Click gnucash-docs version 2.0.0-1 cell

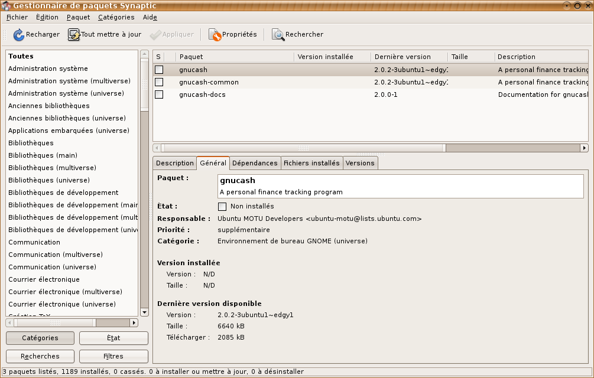386,94
